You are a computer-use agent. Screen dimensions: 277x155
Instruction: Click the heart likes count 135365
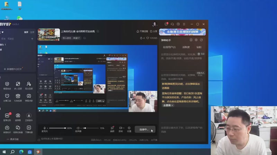click(152, 38)
